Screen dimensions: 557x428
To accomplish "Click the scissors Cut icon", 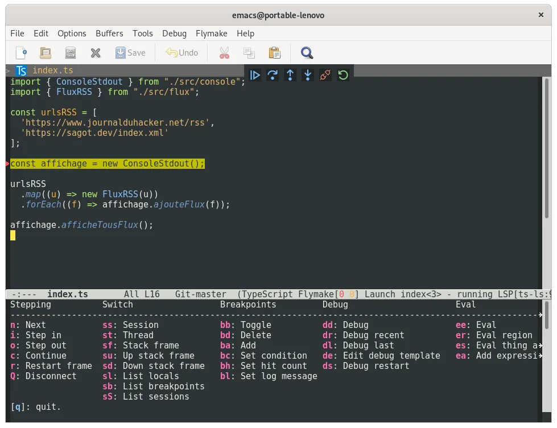I will pos(224,52).
